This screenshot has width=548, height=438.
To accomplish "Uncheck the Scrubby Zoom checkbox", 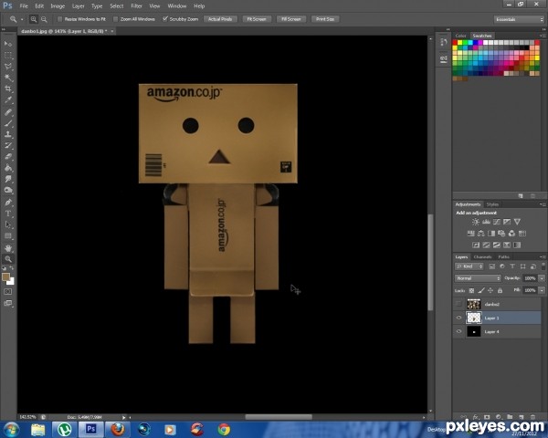I will coord(165,19).
